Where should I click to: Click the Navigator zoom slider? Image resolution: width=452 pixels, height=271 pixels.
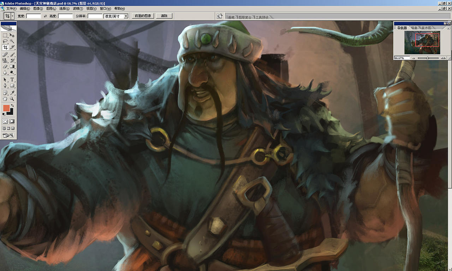coord(428,58)
